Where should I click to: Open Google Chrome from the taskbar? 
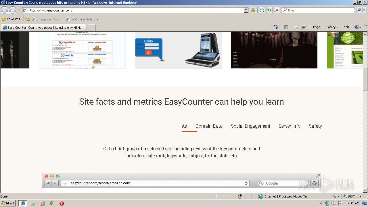52,203
